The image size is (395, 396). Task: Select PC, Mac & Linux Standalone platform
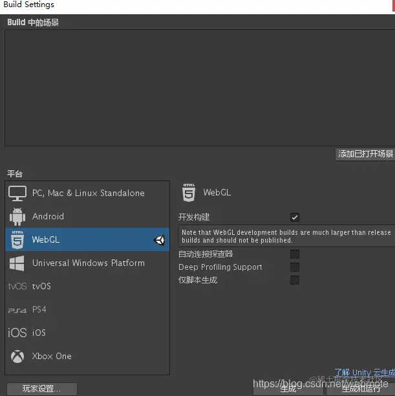[x=87, y=193]
